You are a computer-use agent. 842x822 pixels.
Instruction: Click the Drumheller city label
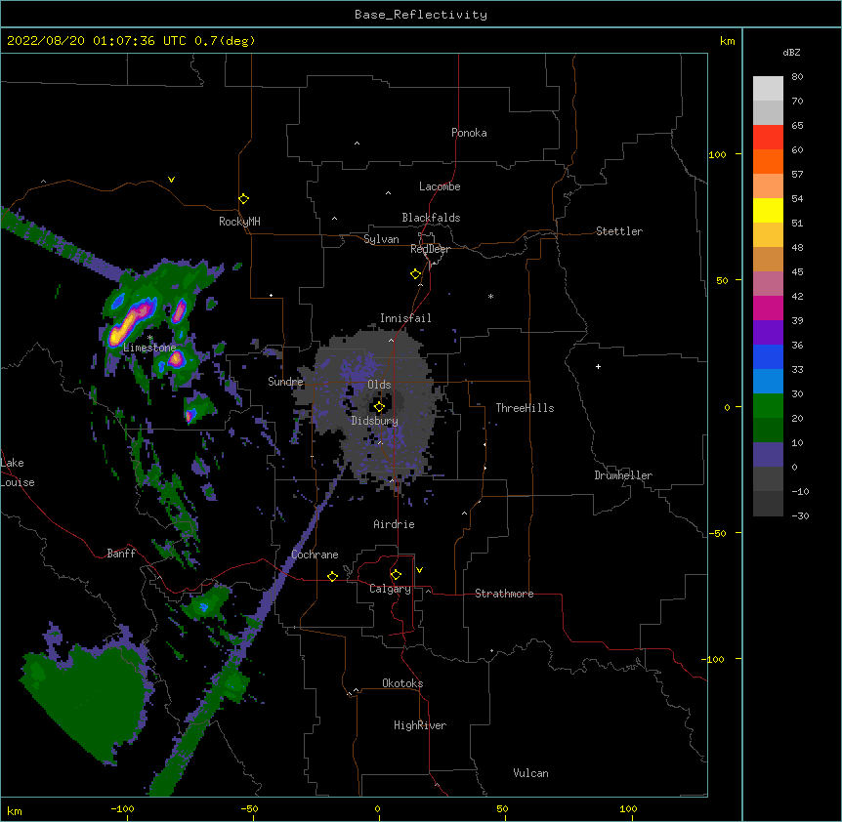[623, 475]
